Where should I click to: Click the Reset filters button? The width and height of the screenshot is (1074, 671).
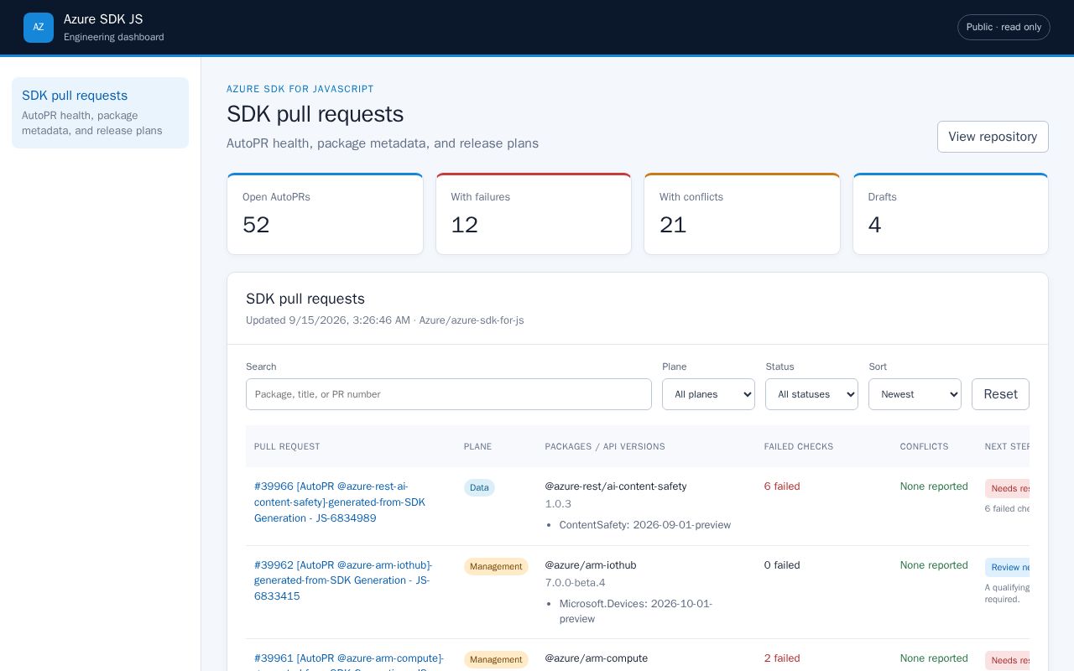(x=1000, y=394)
